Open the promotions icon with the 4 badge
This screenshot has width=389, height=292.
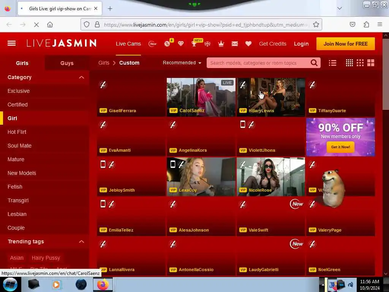click(168, 43)
